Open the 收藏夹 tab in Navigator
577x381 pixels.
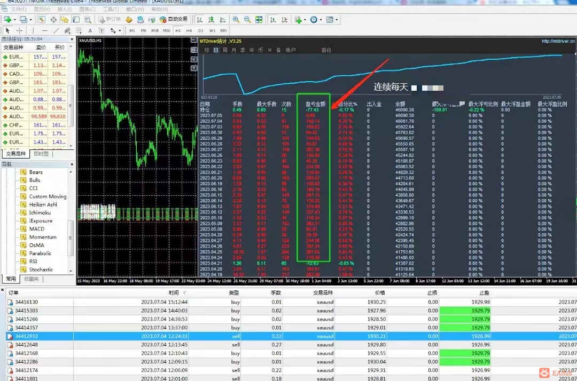(32, 279)
